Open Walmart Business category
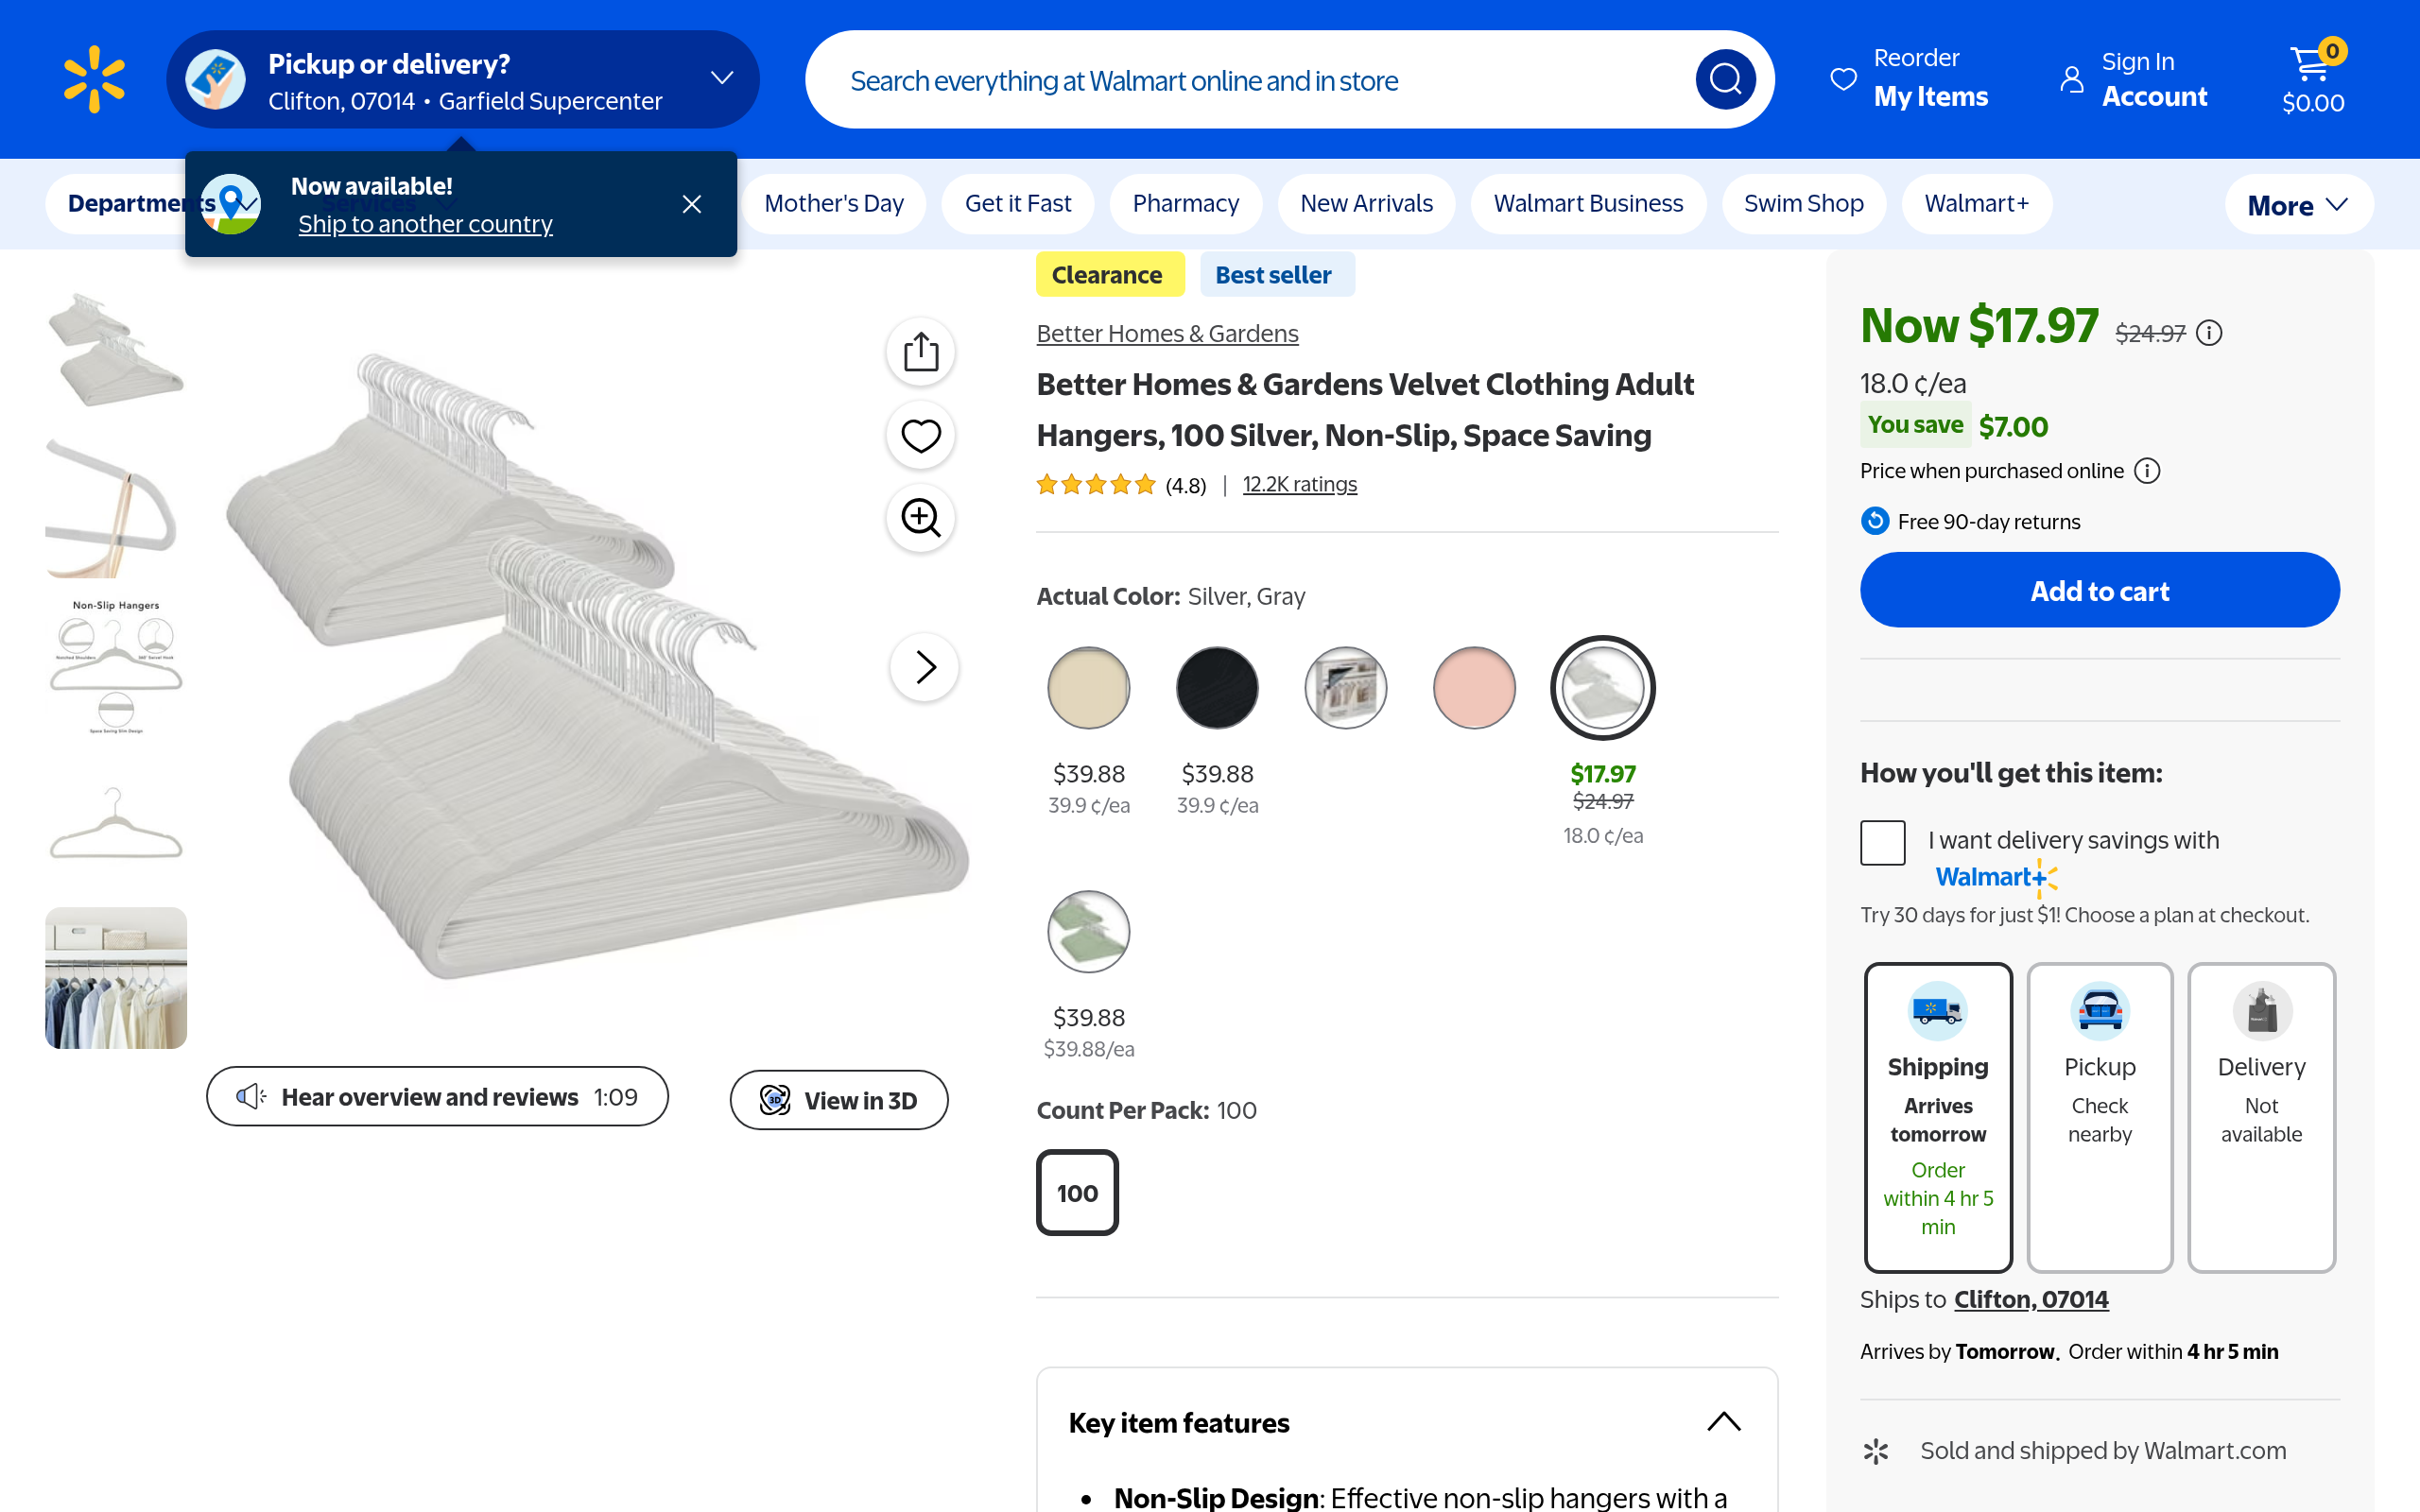Screen dimensions: 2420x1512 [1589, 204]
